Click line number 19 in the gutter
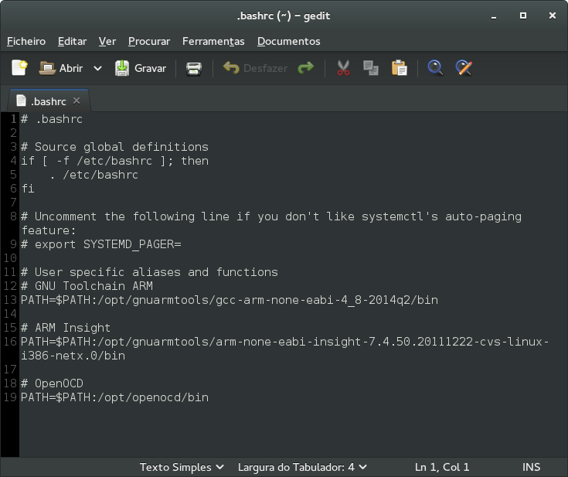The height and width of the screenshot is (477, 568). [x=10, y=397]
